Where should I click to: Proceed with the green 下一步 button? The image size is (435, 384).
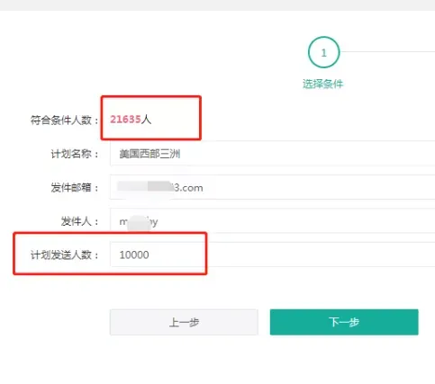point(344,322)
